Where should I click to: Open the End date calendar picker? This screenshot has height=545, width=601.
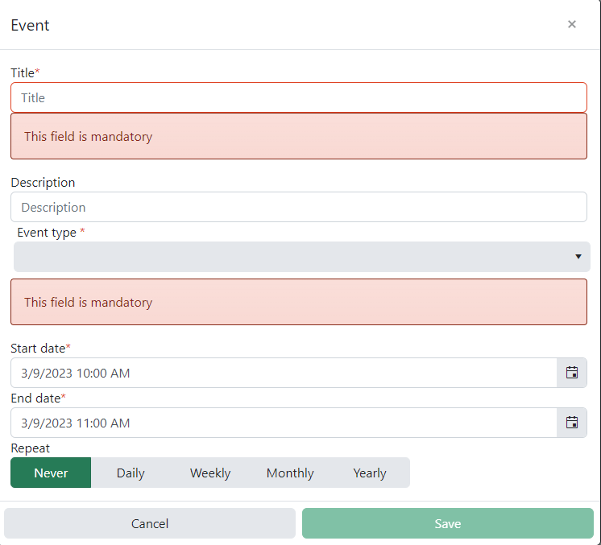[571, 423]
